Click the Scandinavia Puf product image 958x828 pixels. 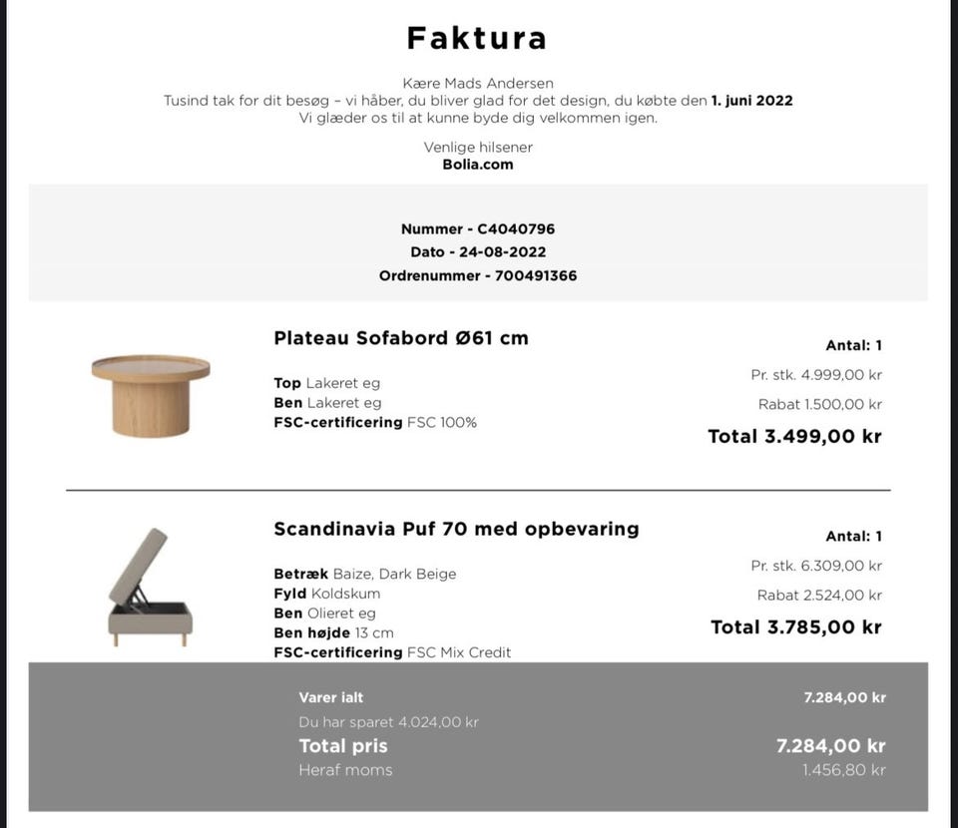(151, 588)
